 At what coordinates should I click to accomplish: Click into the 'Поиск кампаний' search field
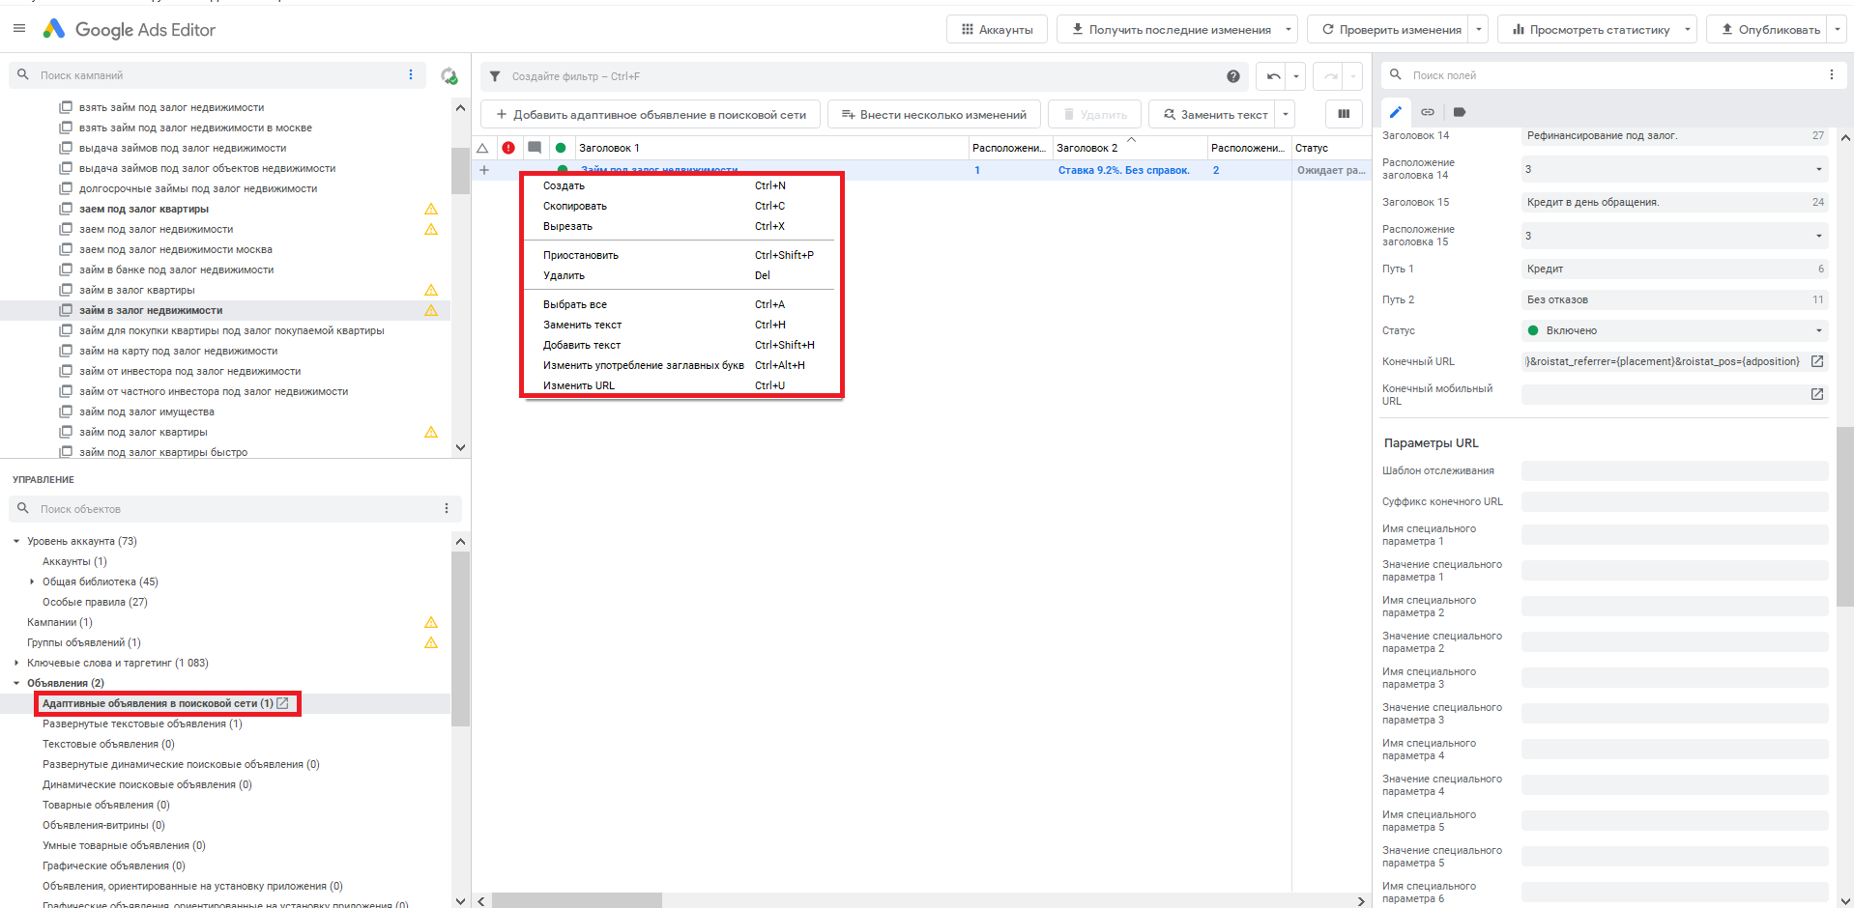[x=217, y=75]
